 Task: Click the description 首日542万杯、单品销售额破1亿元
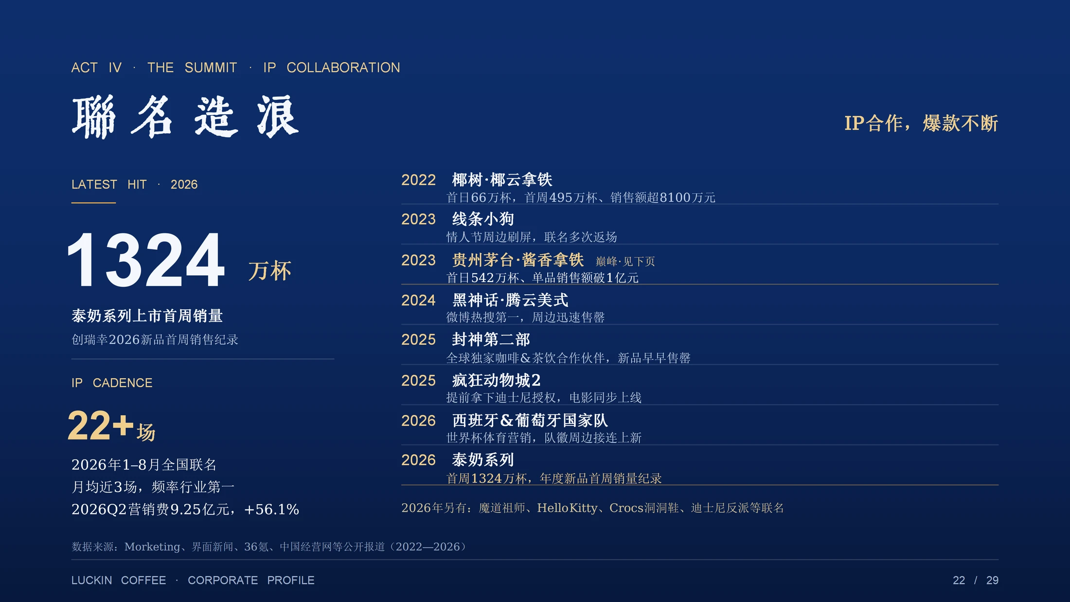(x=542, y=278)
